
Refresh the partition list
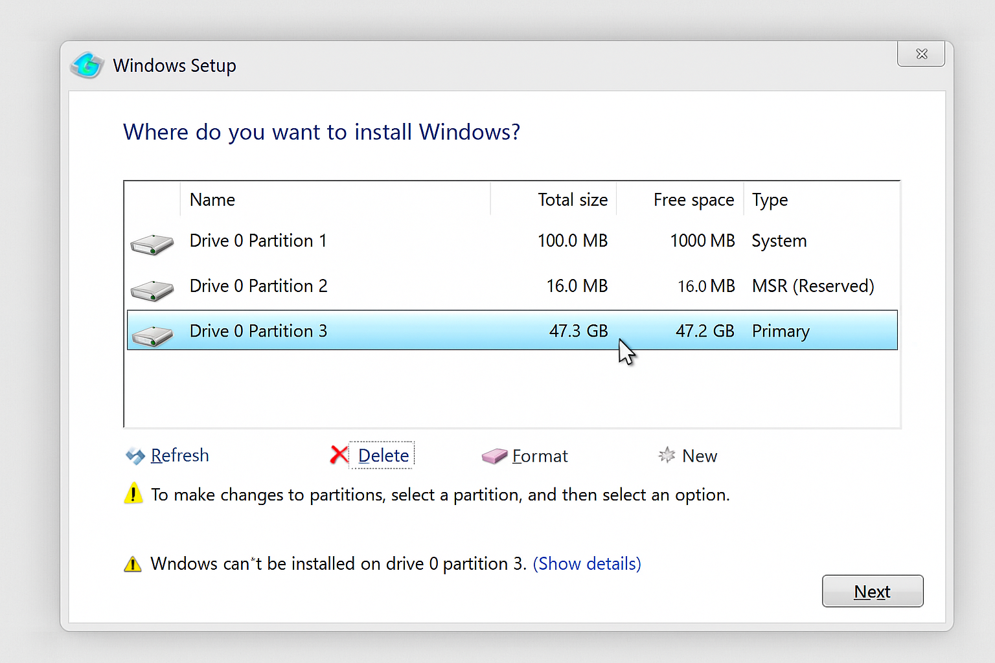click(179, 455)
